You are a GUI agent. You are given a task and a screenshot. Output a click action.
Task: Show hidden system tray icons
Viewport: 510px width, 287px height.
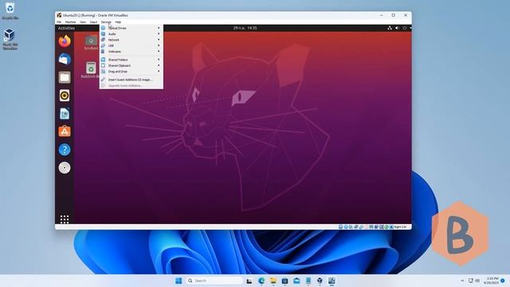(462, 281)
